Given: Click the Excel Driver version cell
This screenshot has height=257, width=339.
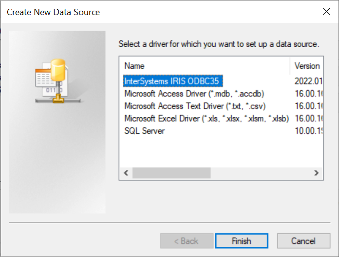Looking at the screenshot, I should click(x=308, y=119).
